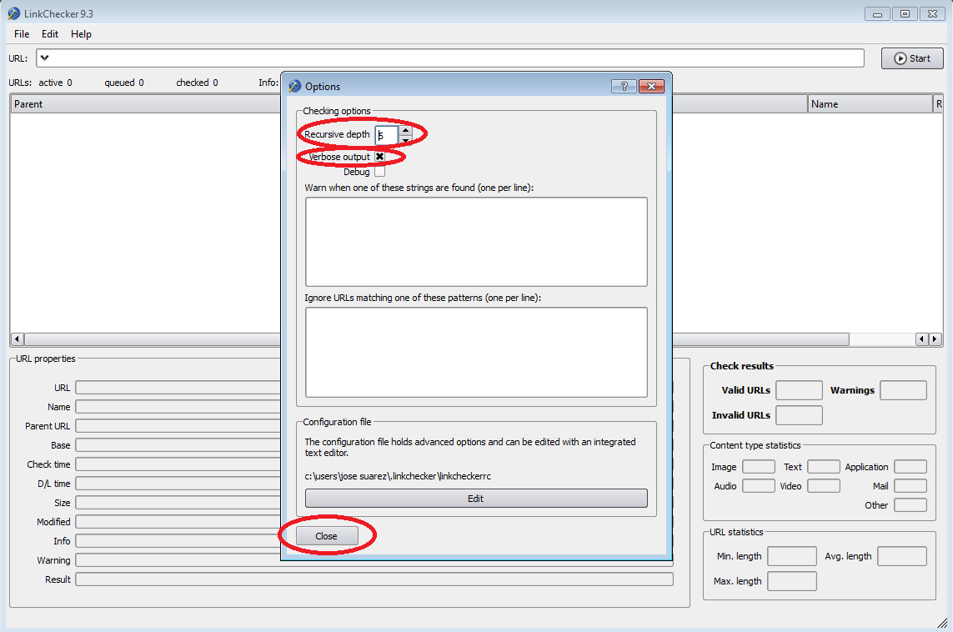
Task: Click the Name column header
Action: (869, 104)
